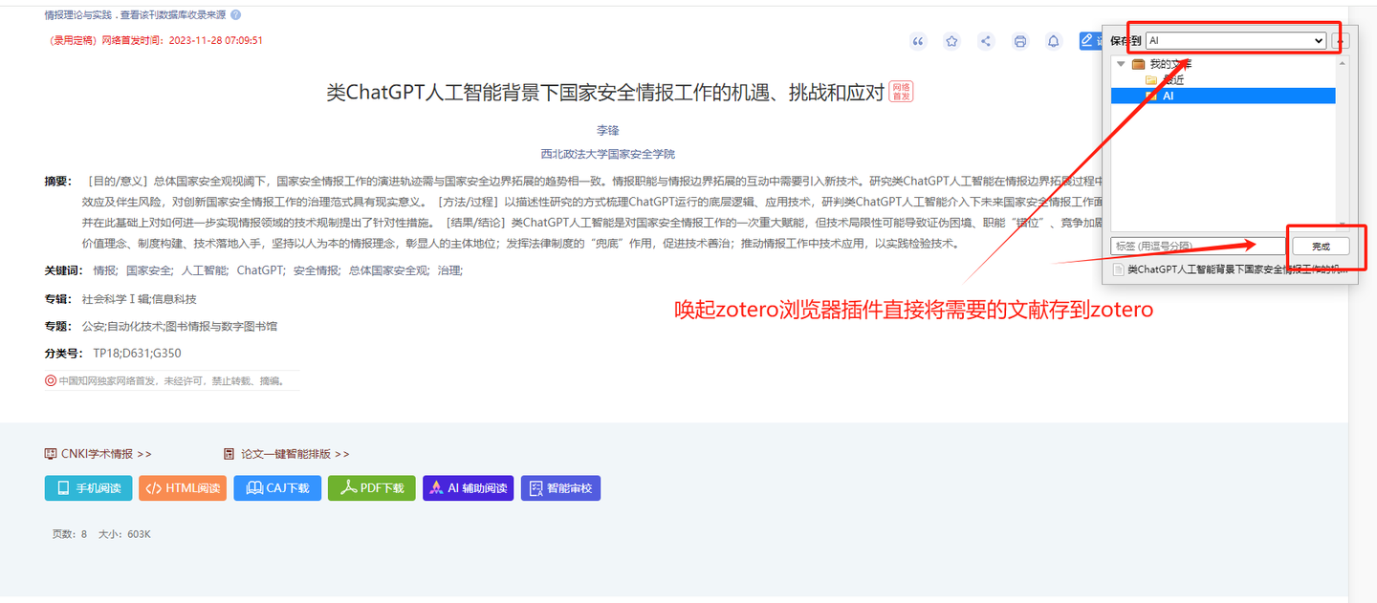The width and height of the screenshot is (1377, 603).
Task: Click the bell notification icon
Action: coord(1054,41)
